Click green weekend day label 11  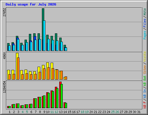(52, 112)
